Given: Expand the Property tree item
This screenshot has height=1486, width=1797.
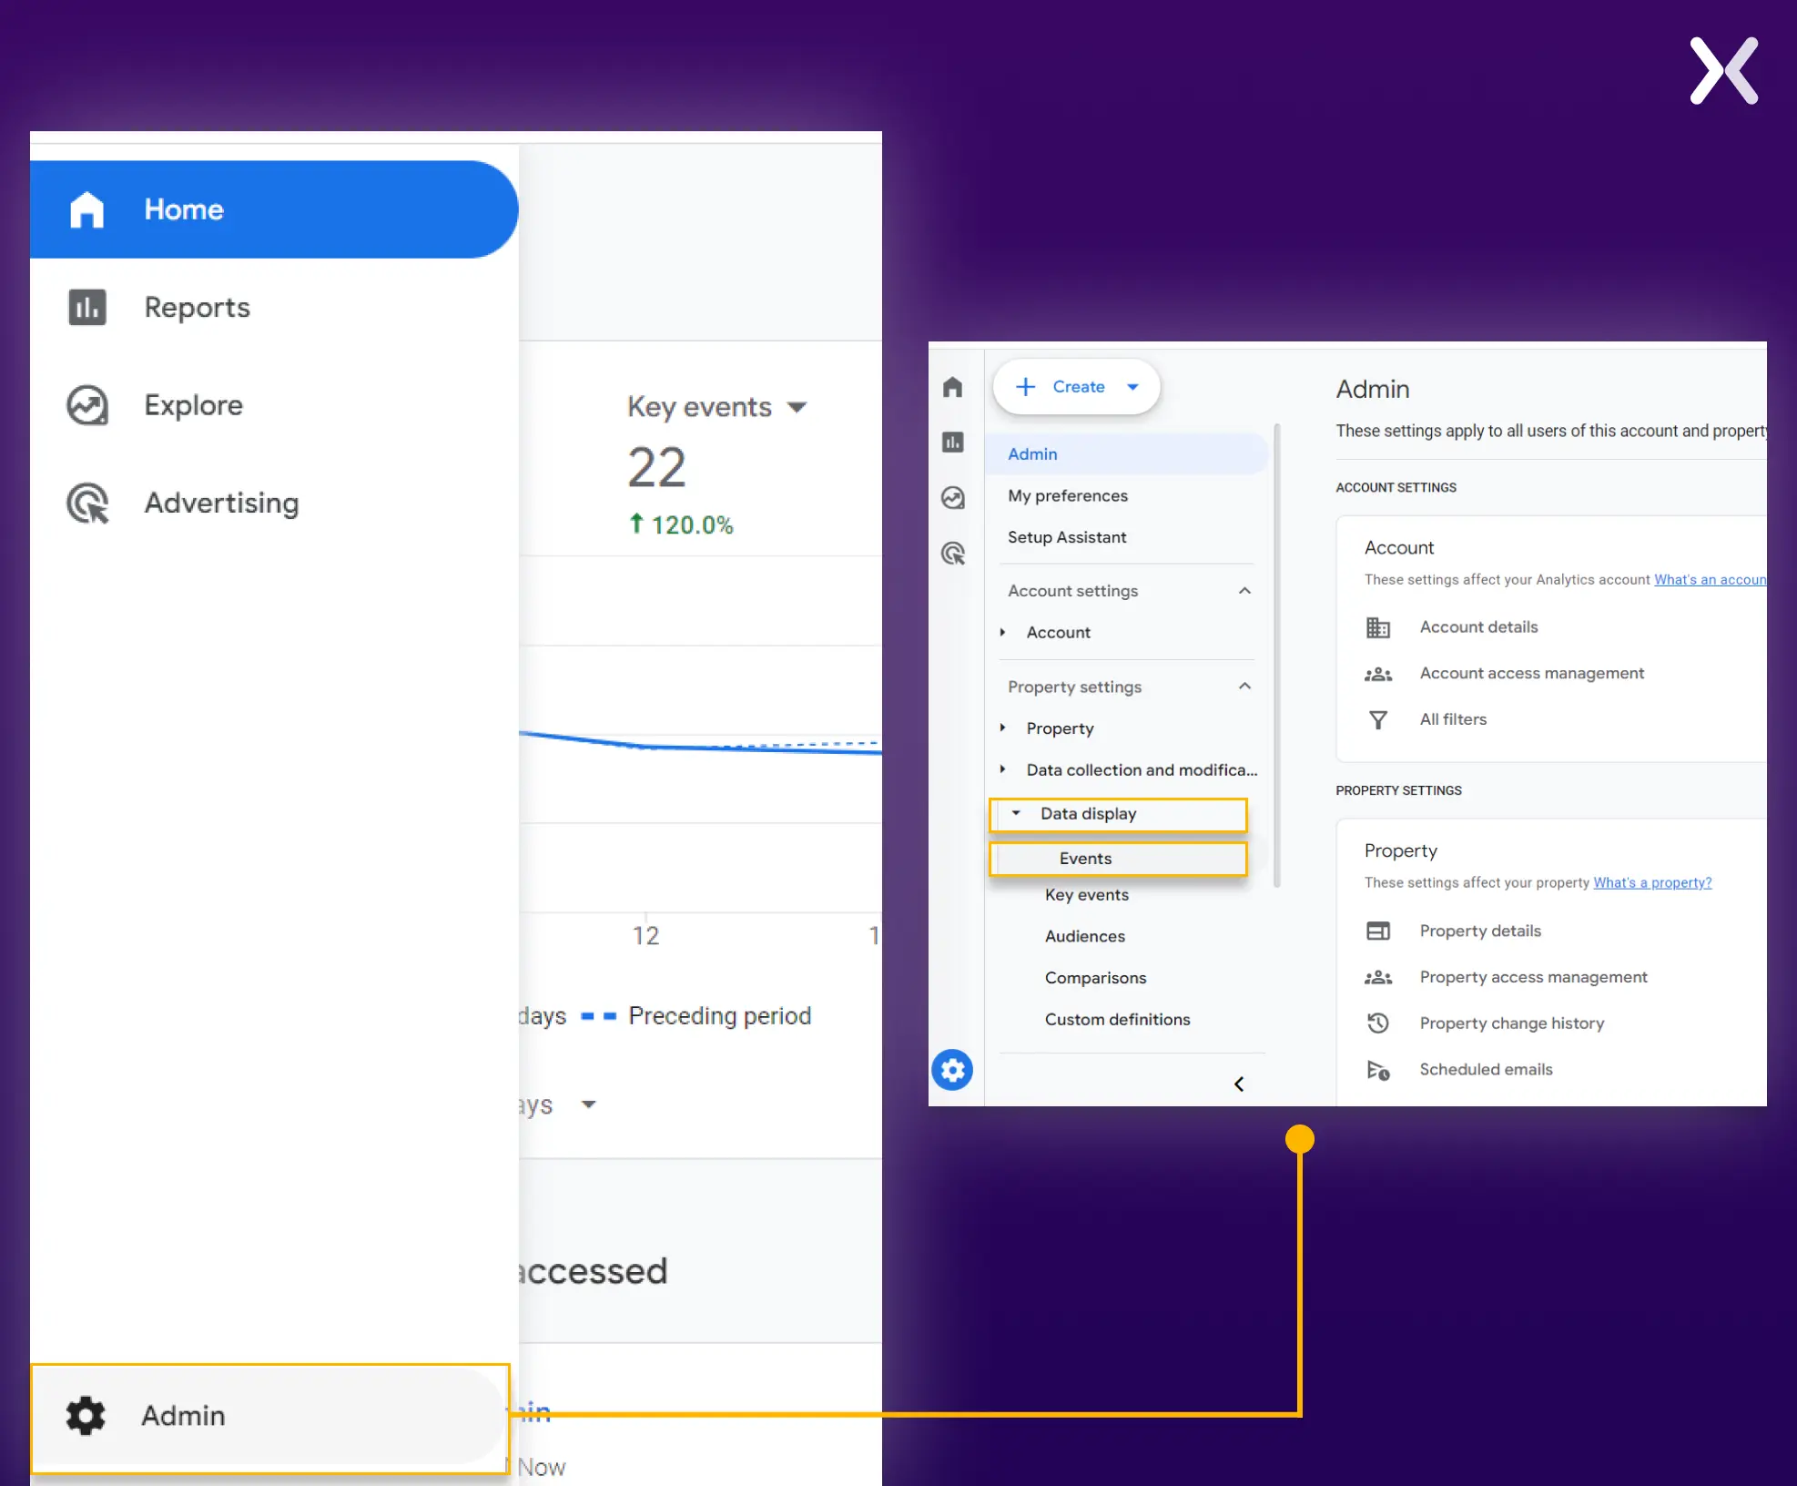Looking at the screenshot, I should pyautogui.click(x=1002, y=728).
